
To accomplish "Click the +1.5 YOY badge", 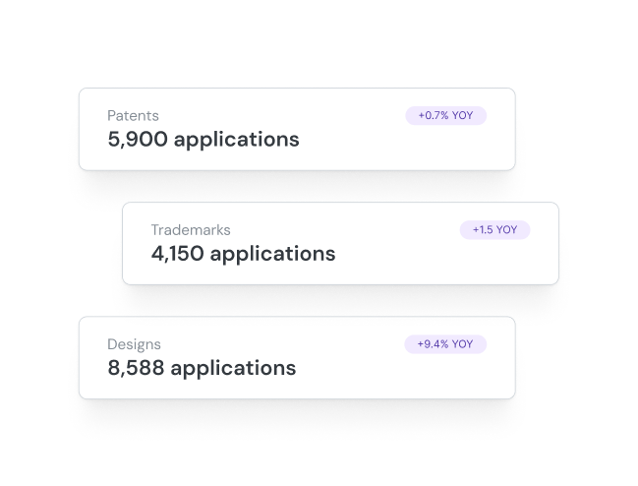I will (494, 230).
